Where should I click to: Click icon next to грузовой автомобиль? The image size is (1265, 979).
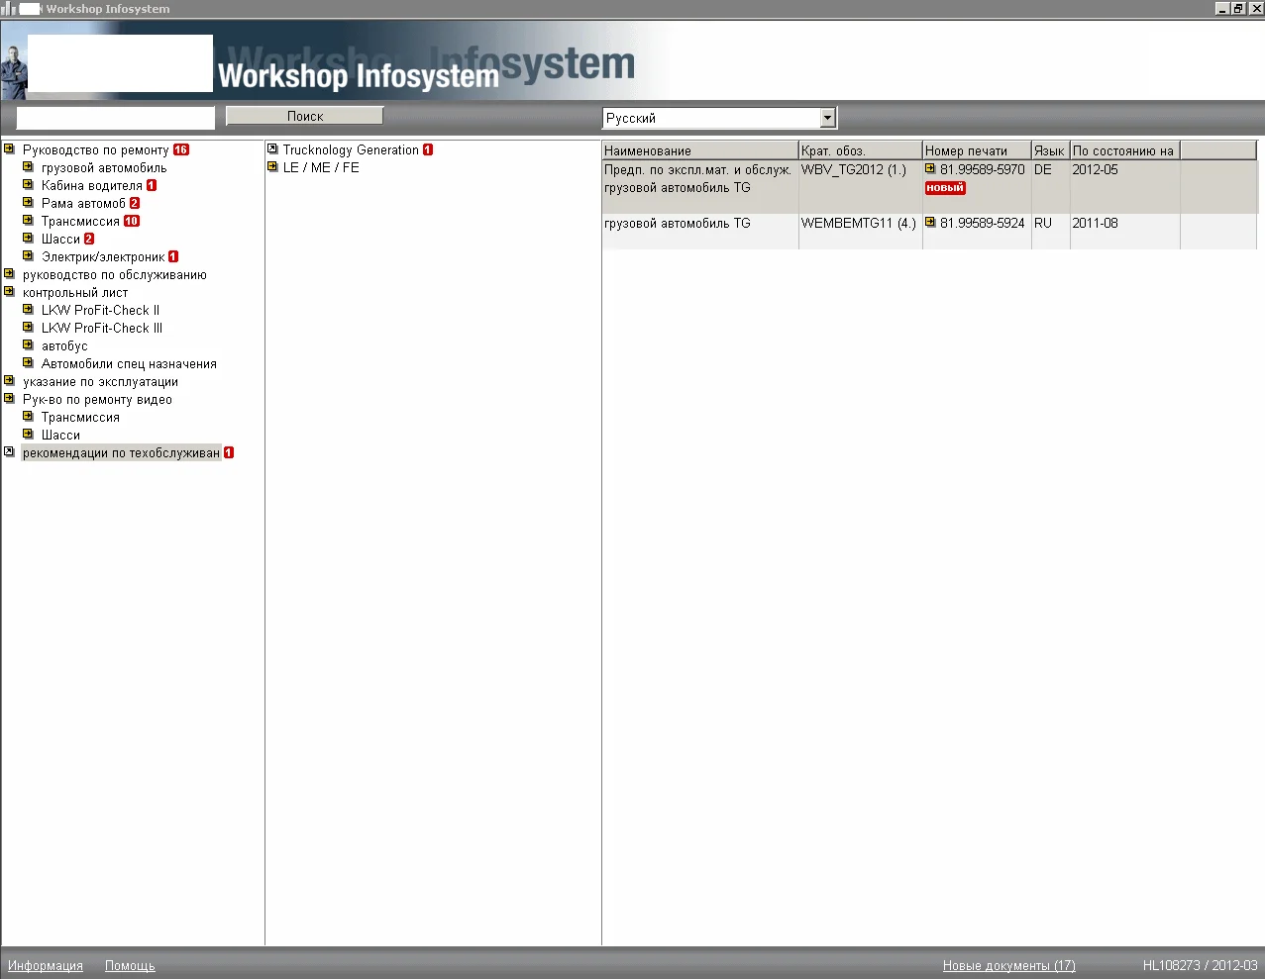click(x=29, y=167)
